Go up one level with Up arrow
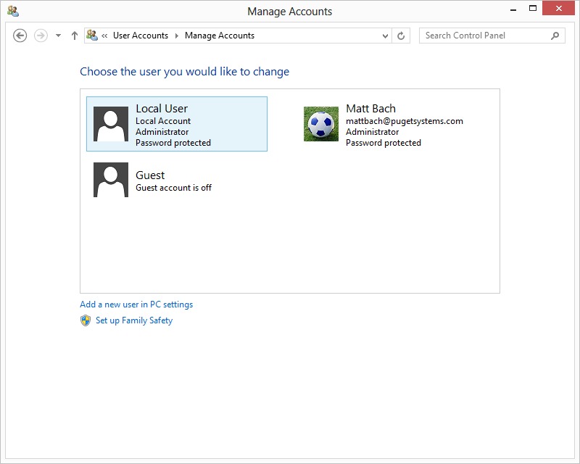 (74, 36)
